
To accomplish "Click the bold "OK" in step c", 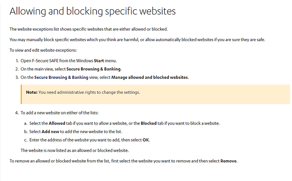I will 146,140.
